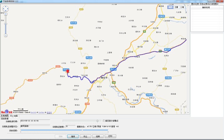Click the 回放进度 playback progress slider thumb
The image size is (224, 140).
click(x=82, y=130)
